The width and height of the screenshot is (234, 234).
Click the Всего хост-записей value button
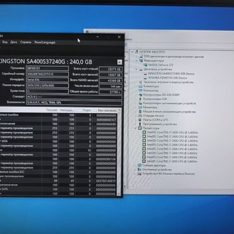click(x=111, y=75)
